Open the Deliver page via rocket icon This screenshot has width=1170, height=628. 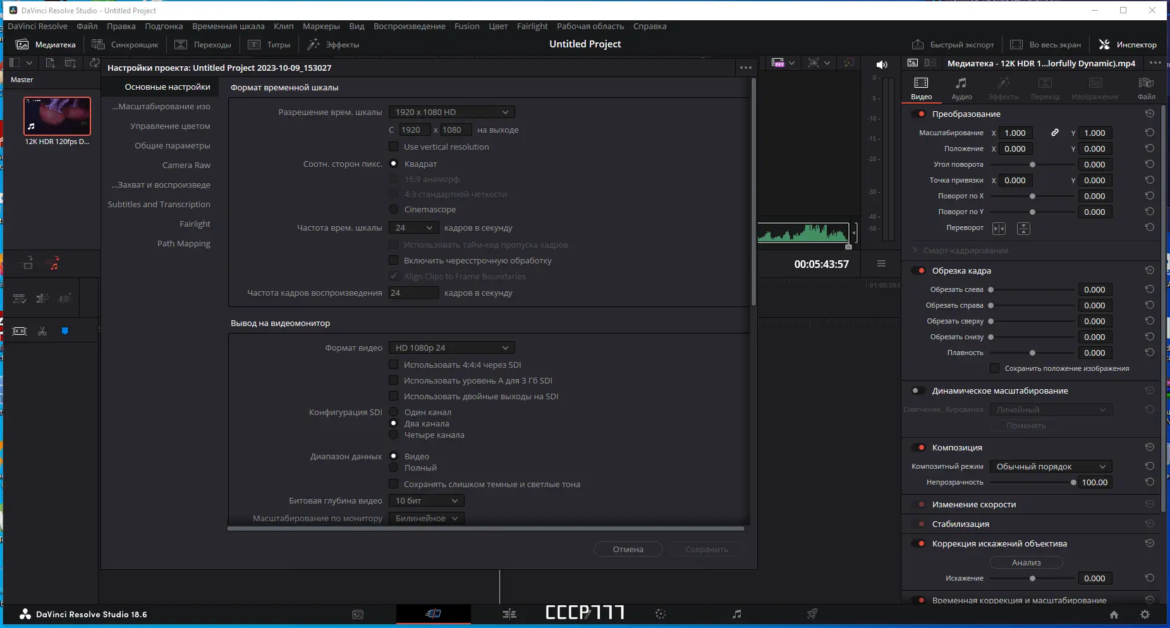[811, 613]
